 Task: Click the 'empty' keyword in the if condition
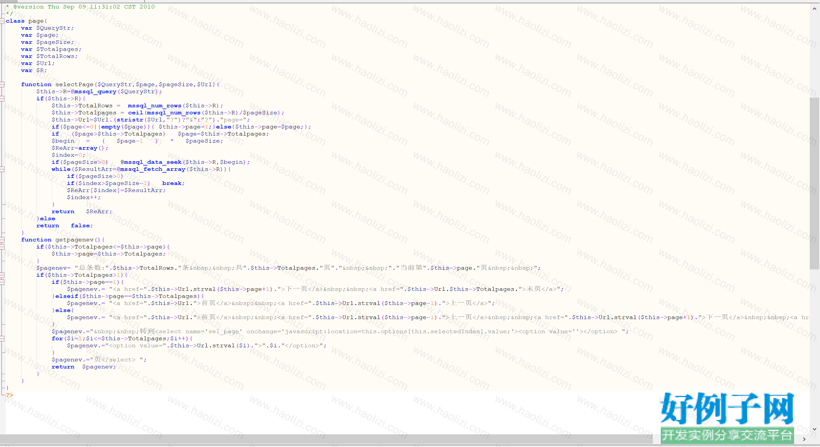tap(111, 127)
